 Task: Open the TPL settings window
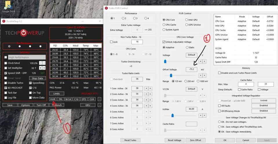coord(61,99)
